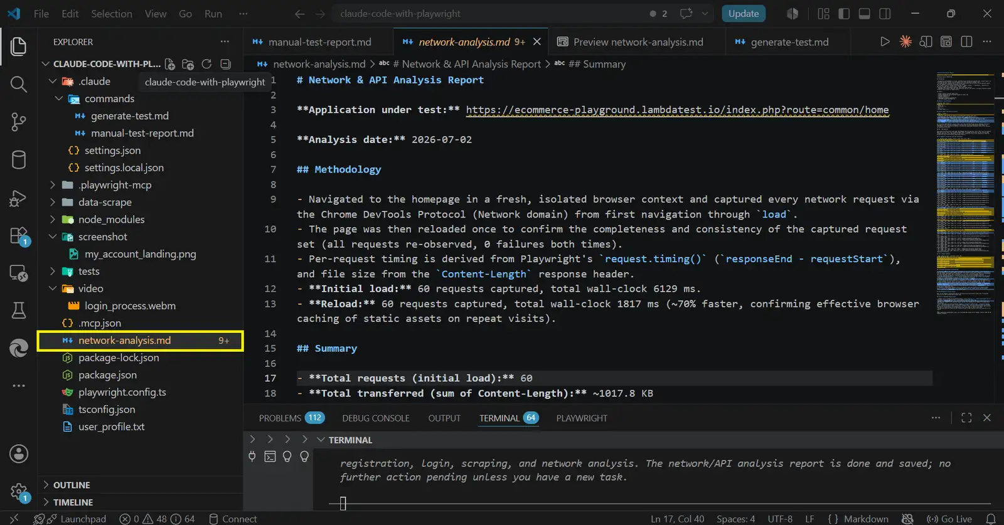Toggle secondary side bar layout

(885, 14)
